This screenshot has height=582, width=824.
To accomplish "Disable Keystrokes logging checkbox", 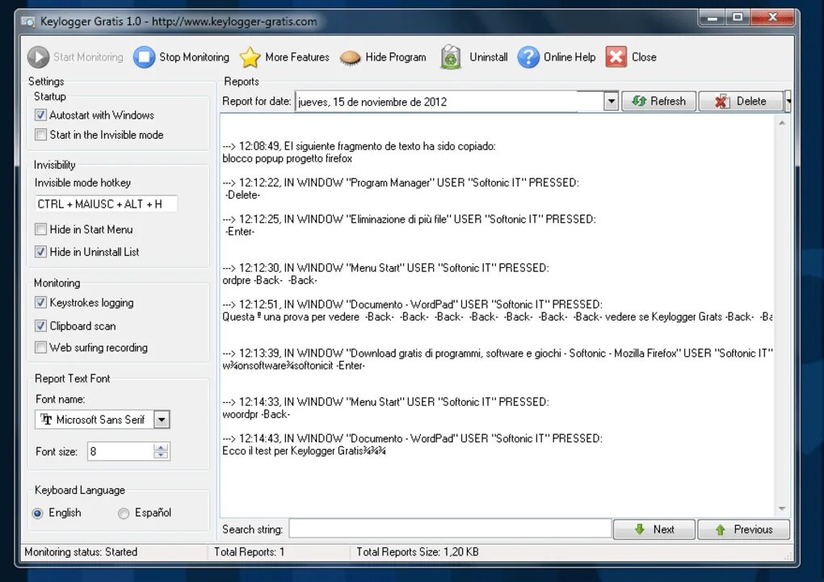I will click(40, 302).
